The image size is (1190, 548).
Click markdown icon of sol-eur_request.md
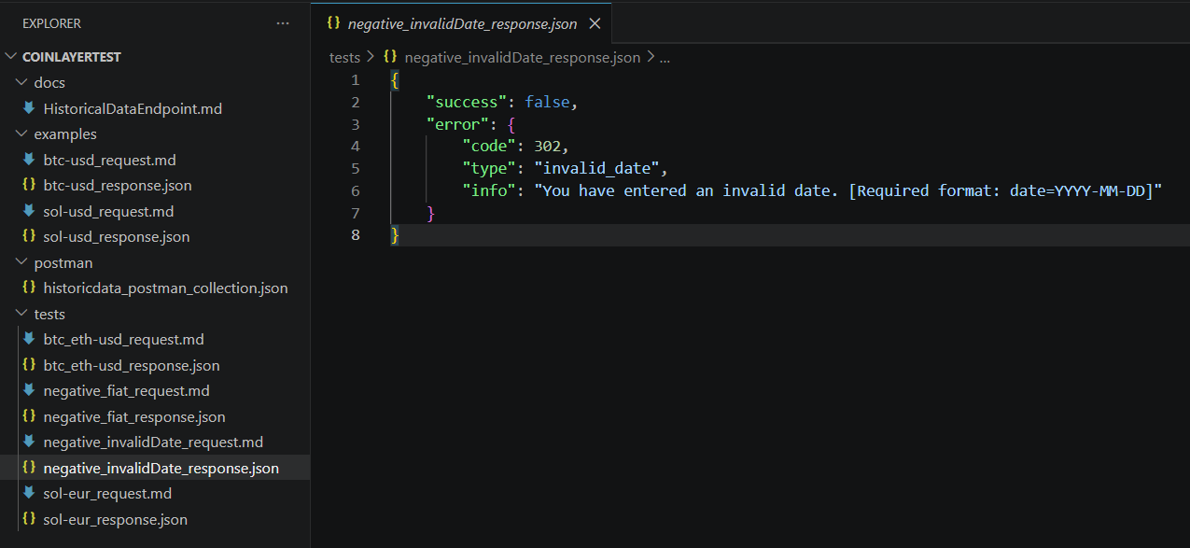(x=29, y=494)
